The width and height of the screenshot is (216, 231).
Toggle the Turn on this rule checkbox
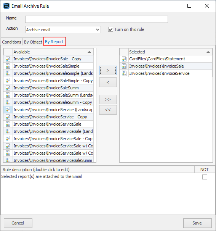pyautogui.click(x=110, y=29)
